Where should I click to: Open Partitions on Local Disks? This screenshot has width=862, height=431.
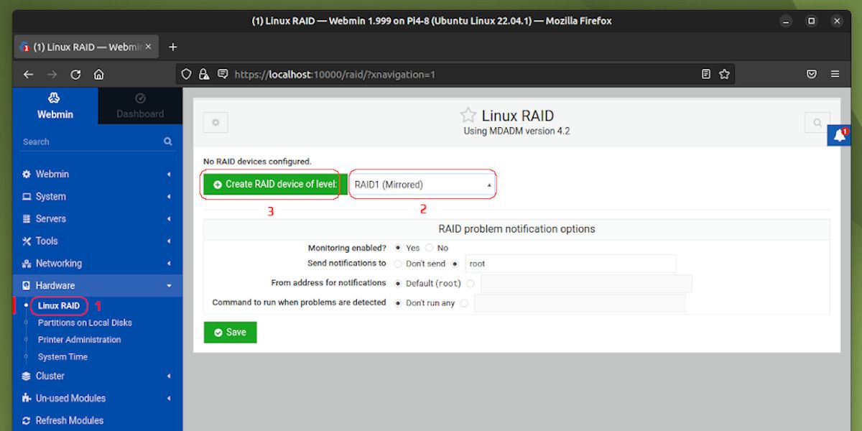point(84,322)
